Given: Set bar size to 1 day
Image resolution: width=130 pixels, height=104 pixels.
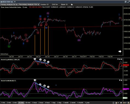Looking at the screenshot, I should (x=53, y=103).
